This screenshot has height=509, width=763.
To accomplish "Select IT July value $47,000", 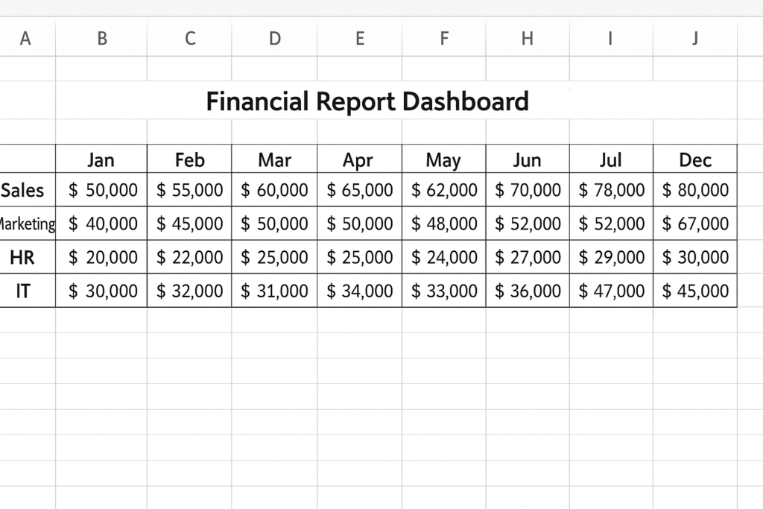I will point(611,291).
